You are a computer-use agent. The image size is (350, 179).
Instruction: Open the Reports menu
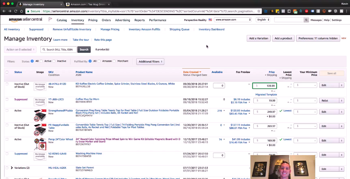coord(140,20)
